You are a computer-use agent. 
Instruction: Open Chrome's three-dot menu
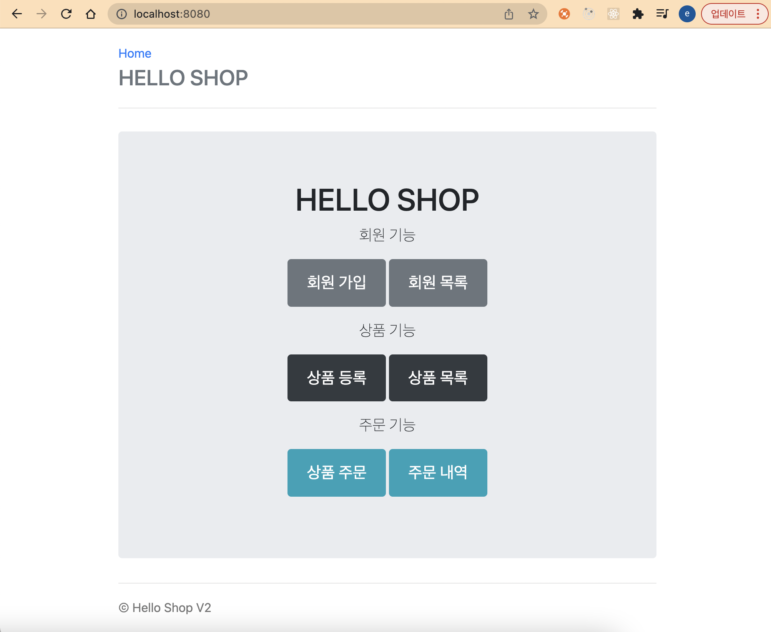coord(759,14)
